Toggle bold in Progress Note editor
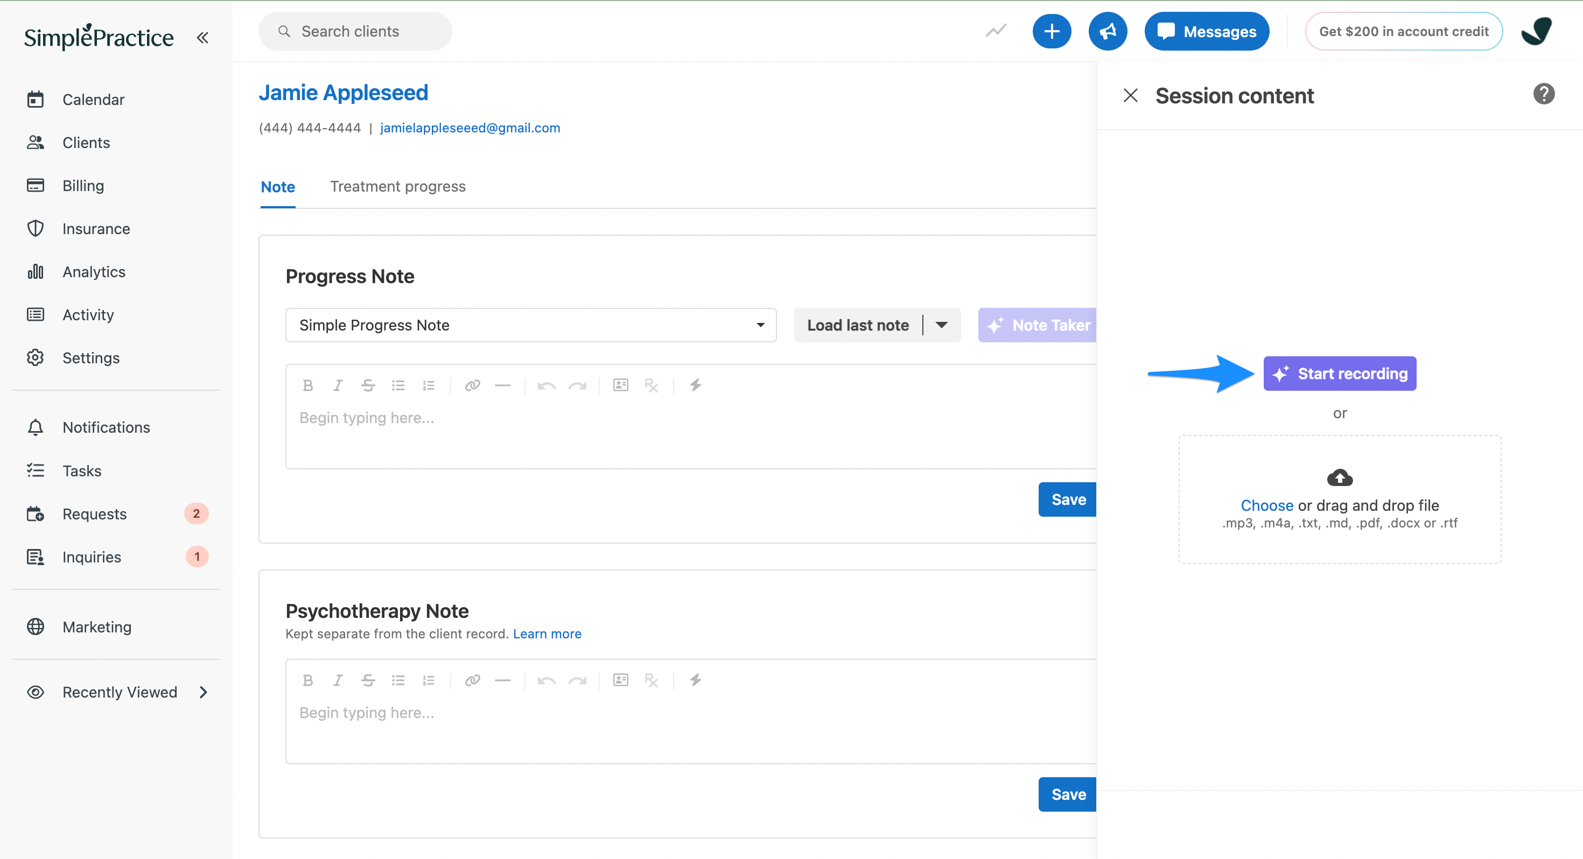The height and width of the screenshot is (859, 1583). (308, 385)
